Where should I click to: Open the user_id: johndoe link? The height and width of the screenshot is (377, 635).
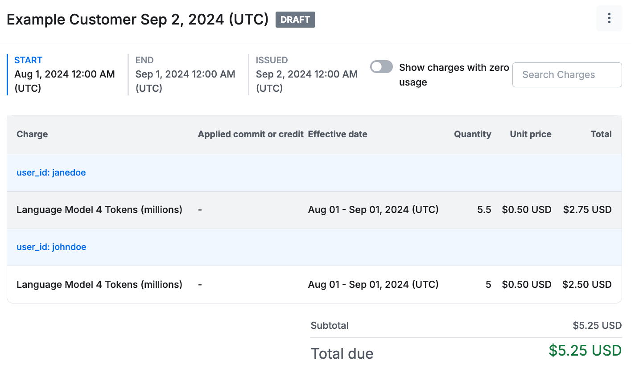pos(51,247)
